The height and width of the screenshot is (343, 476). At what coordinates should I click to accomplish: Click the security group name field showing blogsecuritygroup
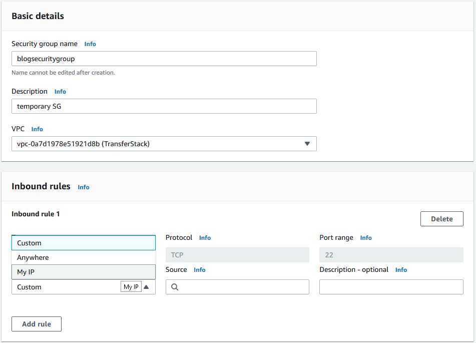164,59
